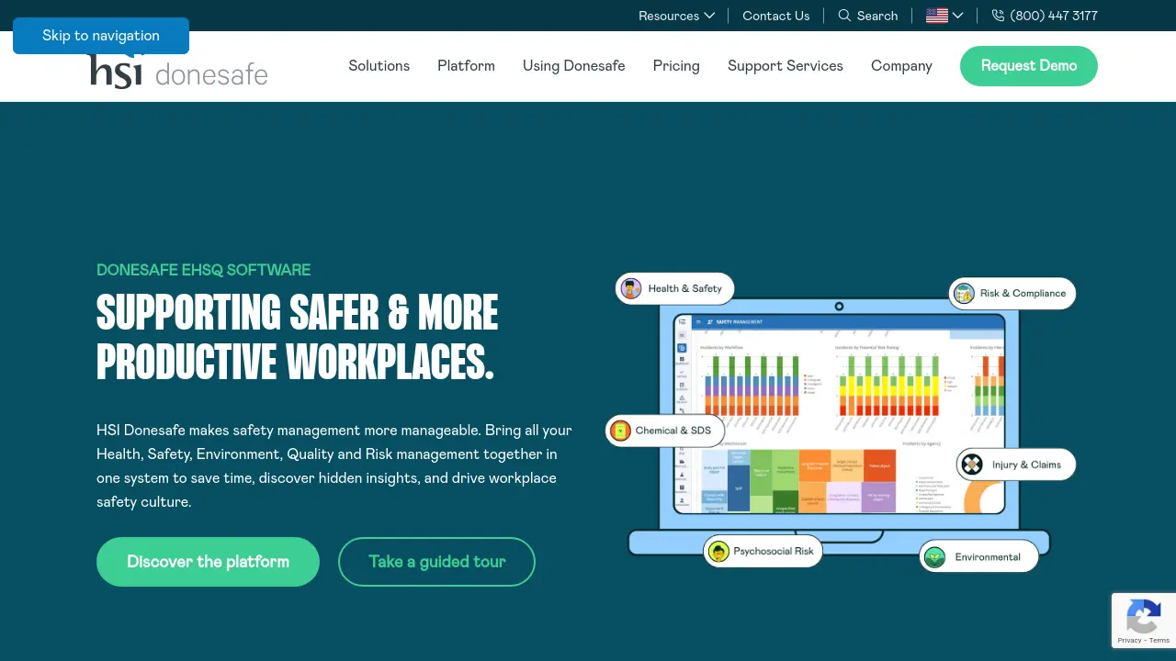
Task: Click the reCAPTCHA Terms link
Action: pyautogui.click(x=1159, y=641)
